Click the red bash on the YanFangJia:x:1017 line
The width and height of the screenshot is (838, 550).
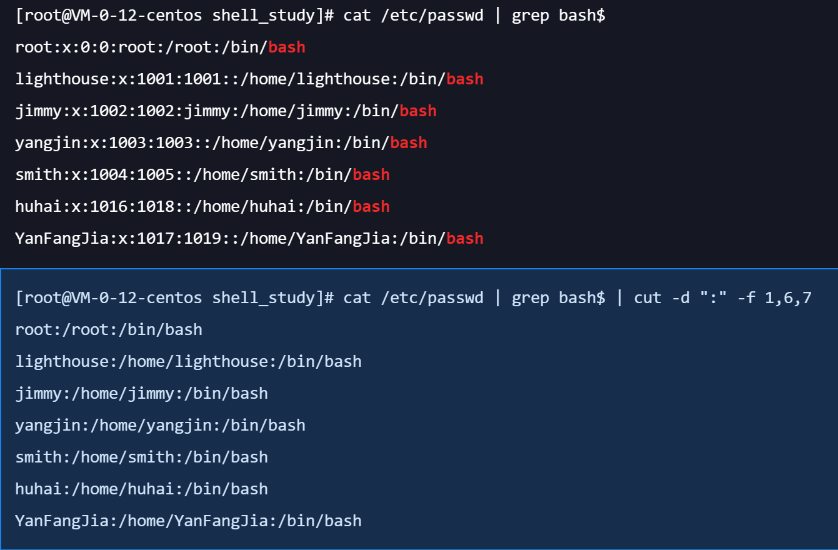pos(465,239)
